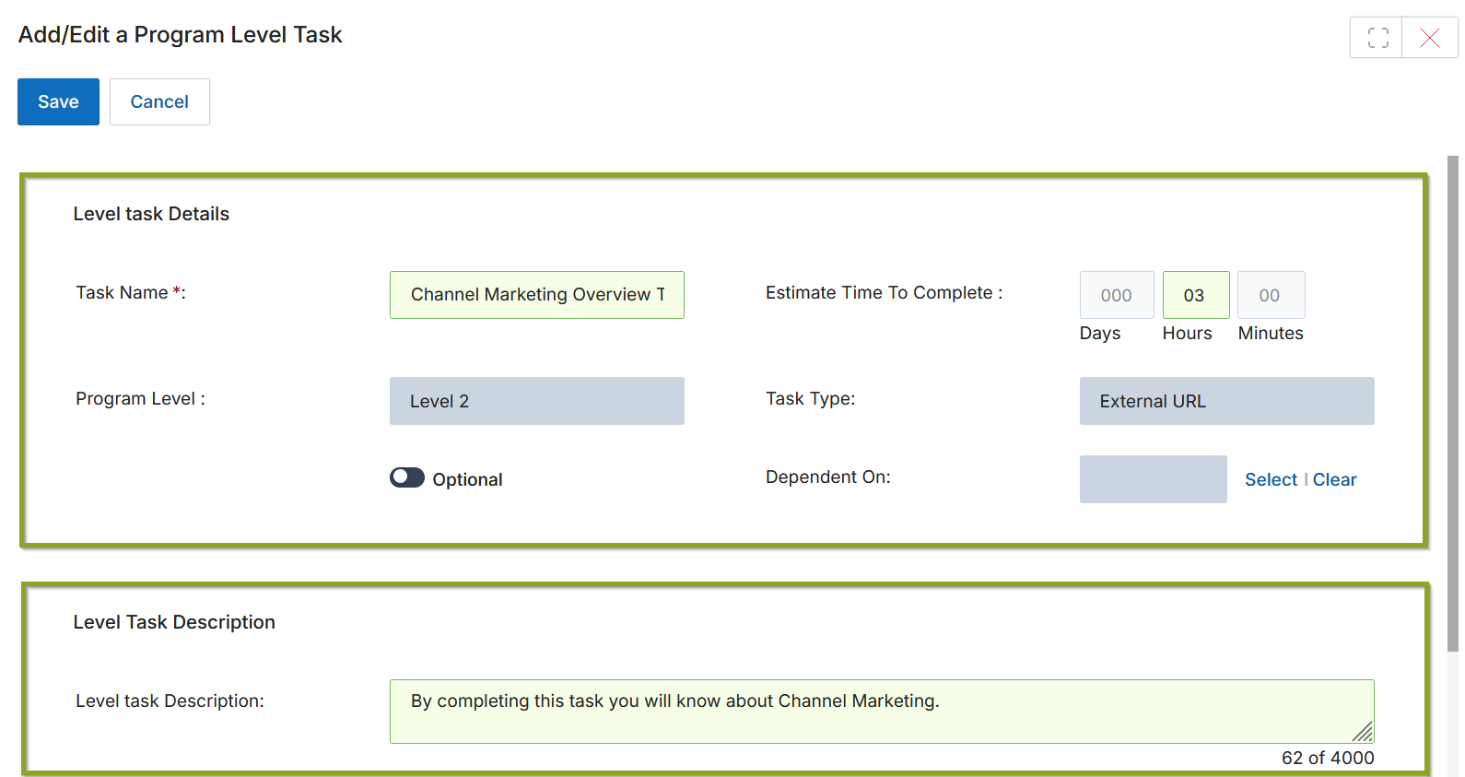Image resolution: width=1465 pixels, height=777 pixels.
Task: Click the Save button
Action: tap(58, 101)
